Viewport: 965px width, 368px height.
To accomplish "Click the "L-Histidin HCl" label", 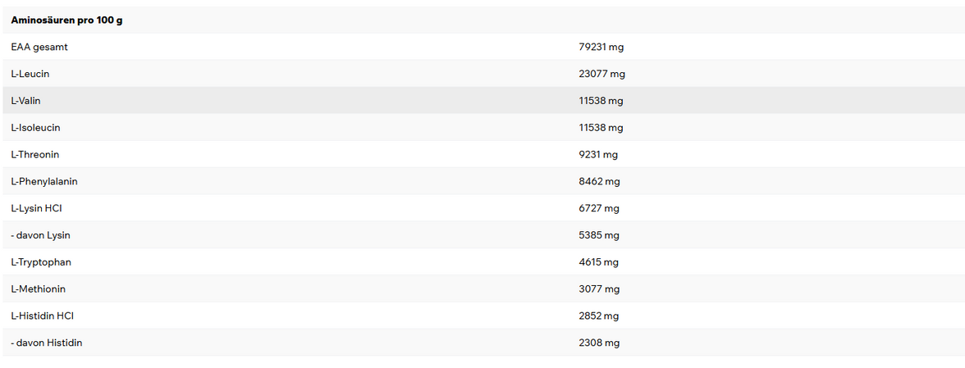I will [43, 316].
